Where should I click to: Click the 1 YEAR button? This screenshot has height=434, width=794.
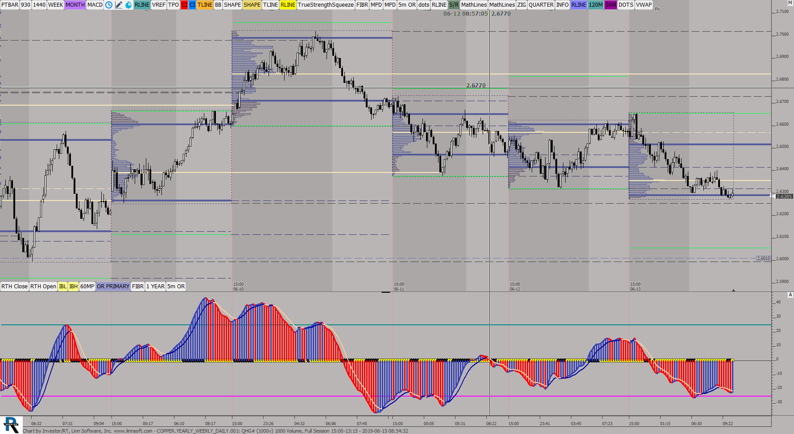156,287
